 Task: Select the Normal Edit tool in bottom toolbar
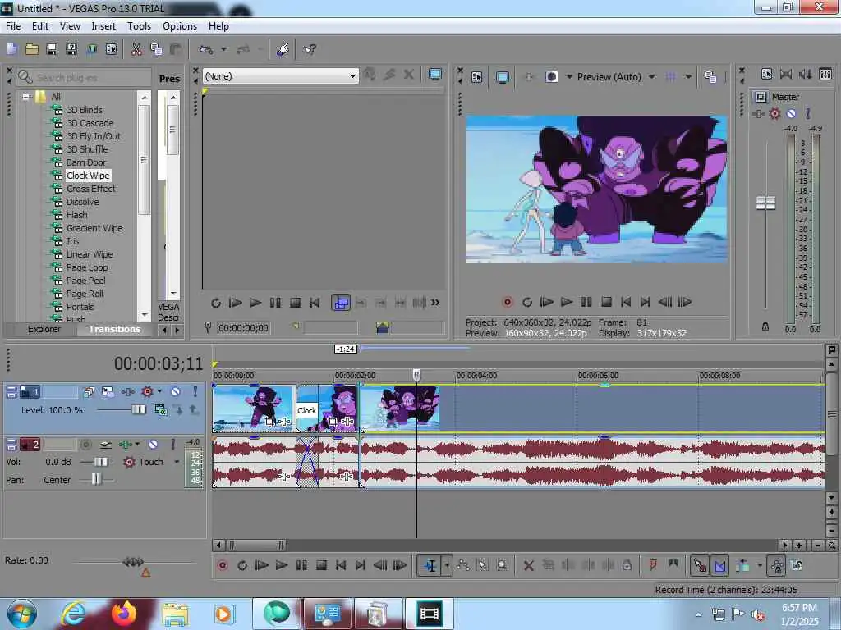[x=430, y=565]
